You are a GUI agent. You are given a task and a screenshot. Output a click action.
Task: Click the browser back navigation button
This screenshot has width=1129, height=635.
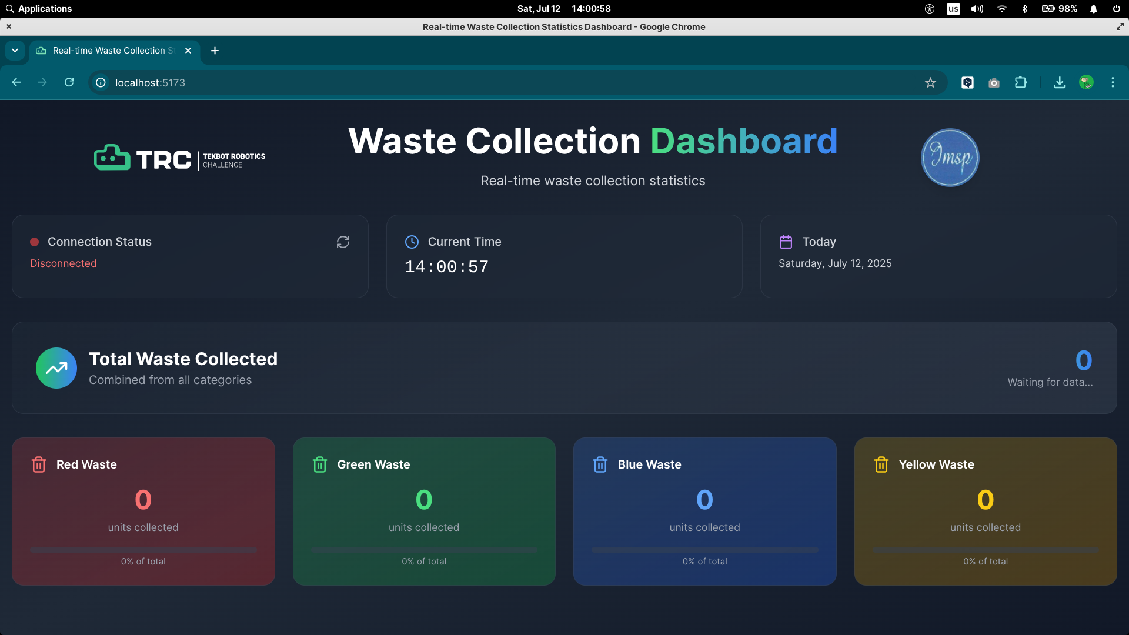(x=16, y=82)
